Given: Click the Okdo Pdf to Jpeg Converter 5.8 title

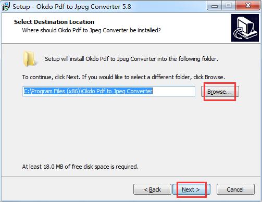Looking at the screenshot, I should (72, 7).
